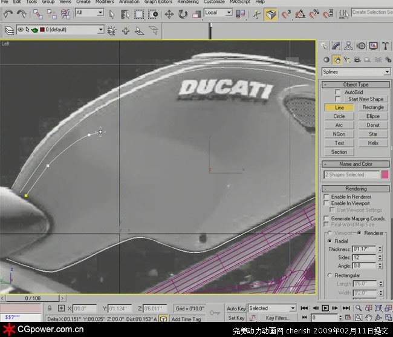Open the Selected key filter dropdown
Screen dimensions: 393x337
pyautogui.click(x=272, y=308)
